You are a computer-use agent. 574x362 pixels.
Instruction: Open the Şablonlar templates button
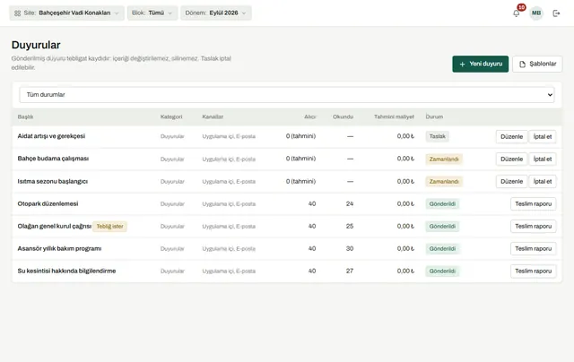point(537,64)
